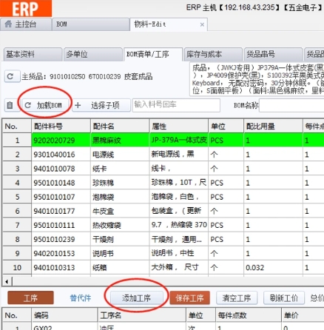Open the 库存与成本 tab
The height and width of the screenshot is (330, 324).
(x=213, y=54)
